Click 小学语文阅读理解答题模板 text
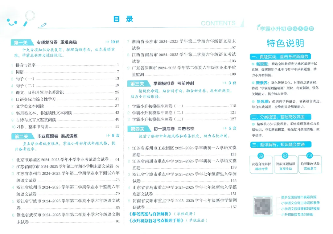Image resolution: width=333 pixels, height=234 pixels. [300, 208]
